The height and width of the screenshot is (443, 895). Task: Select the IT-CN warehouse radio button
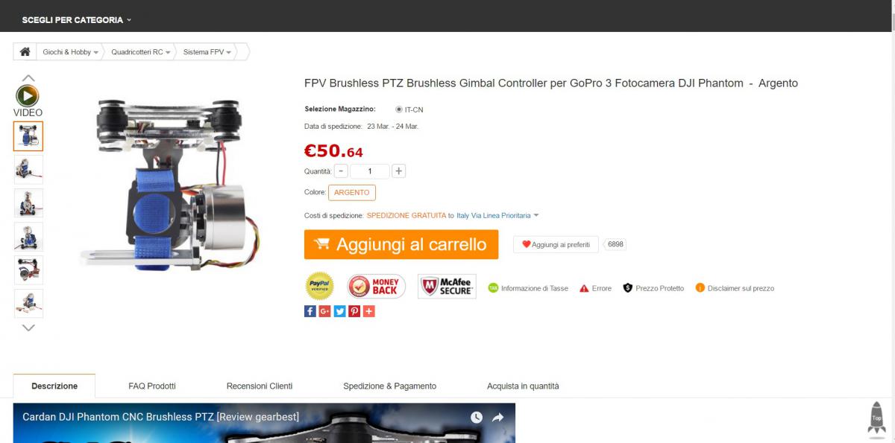(x=399, y=109)
